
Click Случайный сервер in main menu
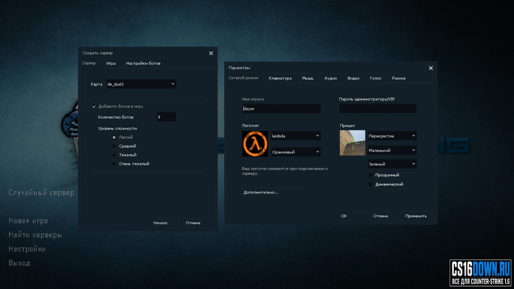pos(42,193)
